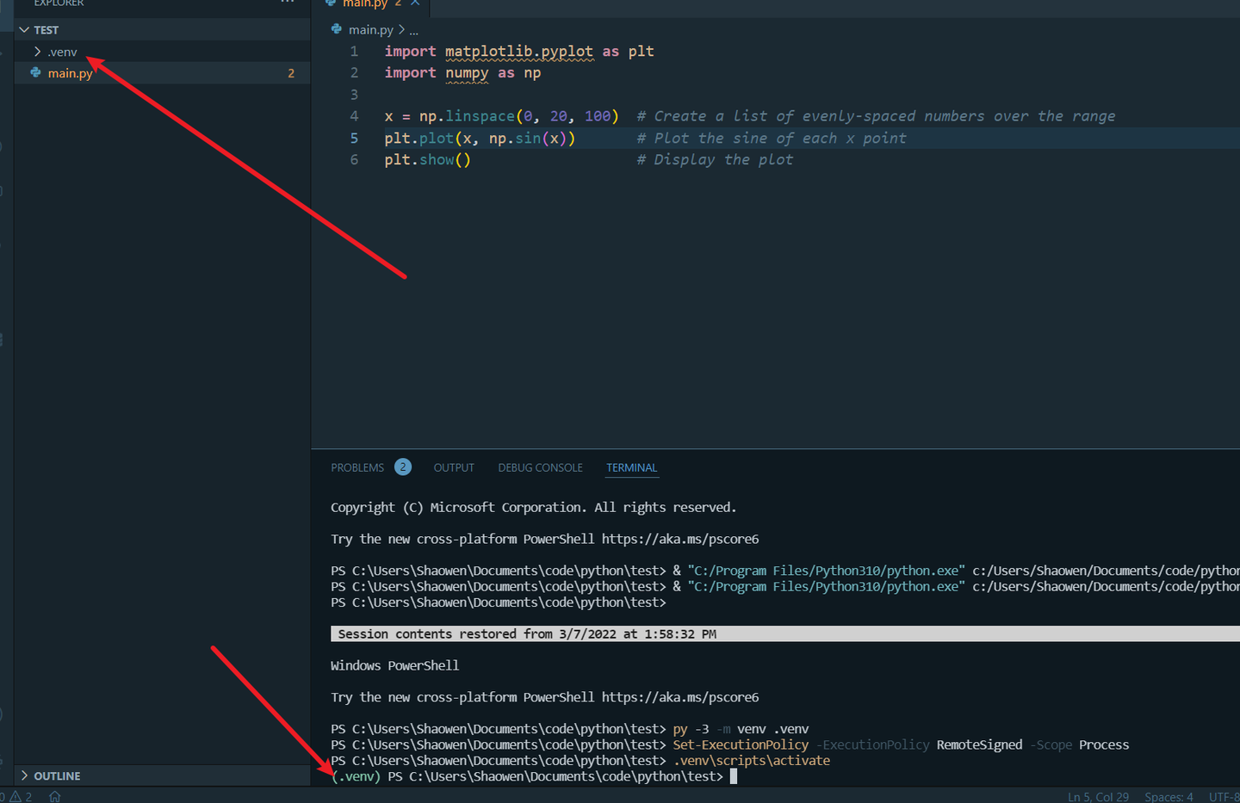Select main.py in the Explorer

tap(69, 73)
